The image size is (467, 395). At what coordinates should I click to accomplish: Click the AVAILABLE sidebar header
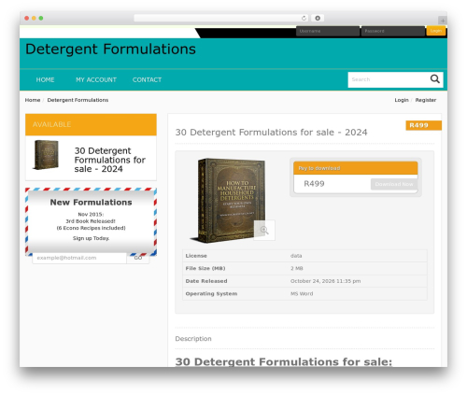(x=91, y=124)
